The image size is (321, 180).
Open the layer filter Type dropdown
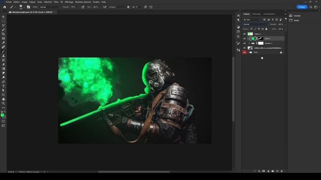coord(252,19)
